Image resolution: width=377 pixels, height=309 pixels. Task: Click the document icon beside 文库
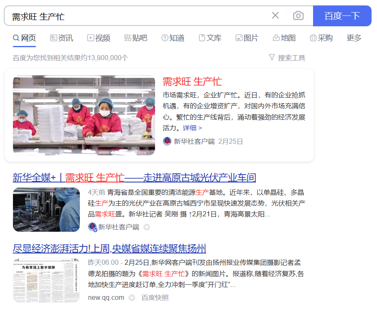point(202,38)
